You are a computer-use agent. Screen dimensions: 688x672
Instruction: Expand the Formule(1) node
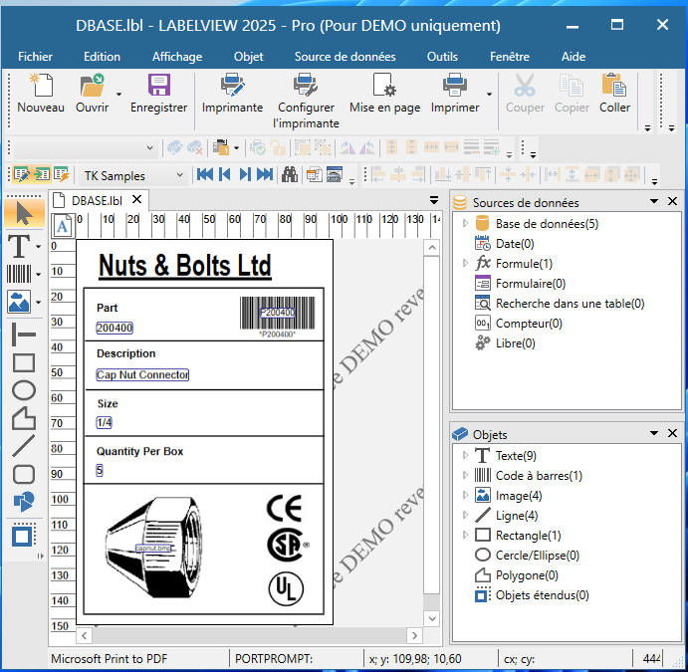coord(465,263)
